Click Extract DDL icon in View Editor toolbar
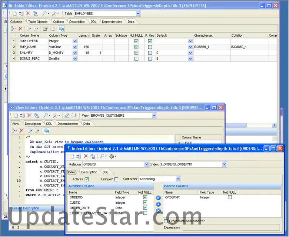This screenshot has width=289, height=237. [36, 116]
